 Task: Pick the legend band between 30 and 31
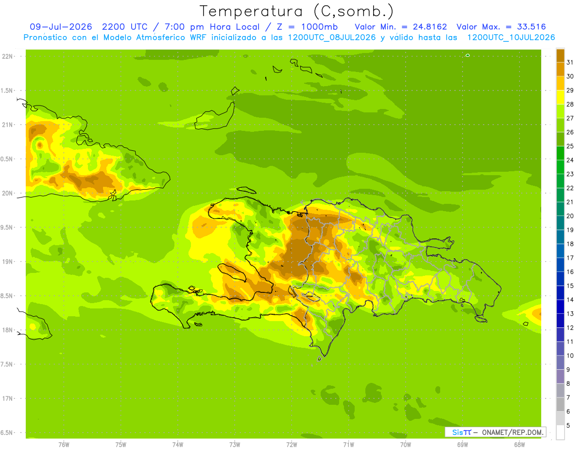coord(560,70)
